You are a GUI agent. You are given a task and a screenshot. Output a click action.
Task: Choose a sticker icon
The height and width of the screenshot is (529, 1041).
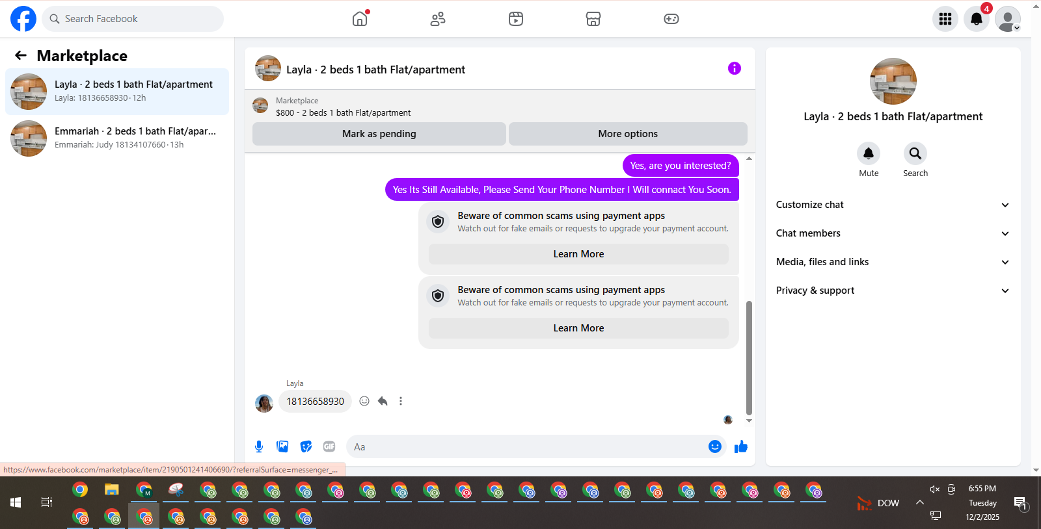pos(306,446)
